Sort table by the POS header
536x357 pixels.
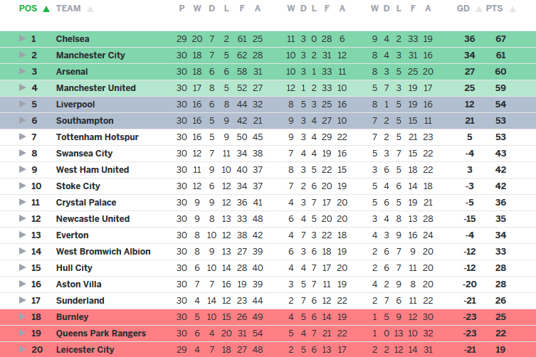point(28,9)
